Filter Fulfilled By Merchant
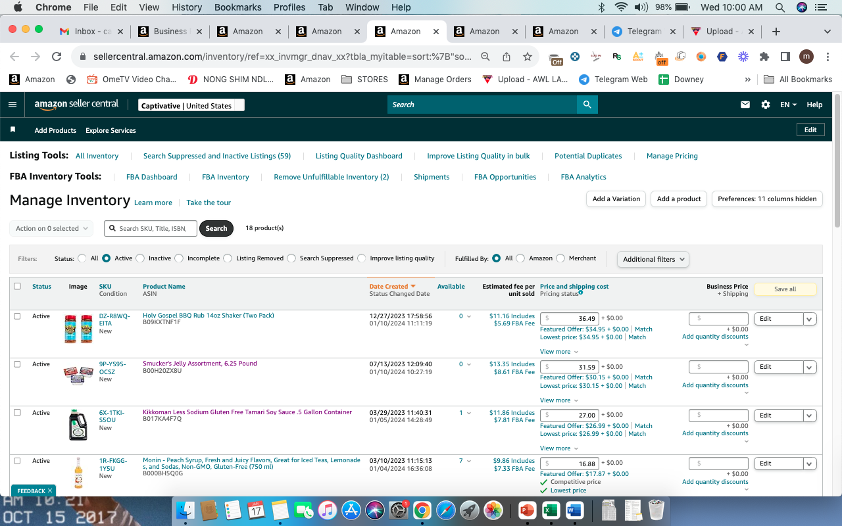The width and height of the screenshot is (842, 526). coord(560,258)
